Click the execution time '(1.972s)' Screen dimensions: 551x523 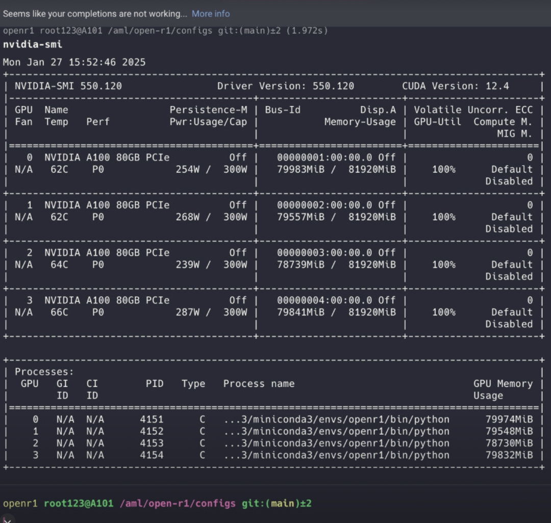coord(307,31)
